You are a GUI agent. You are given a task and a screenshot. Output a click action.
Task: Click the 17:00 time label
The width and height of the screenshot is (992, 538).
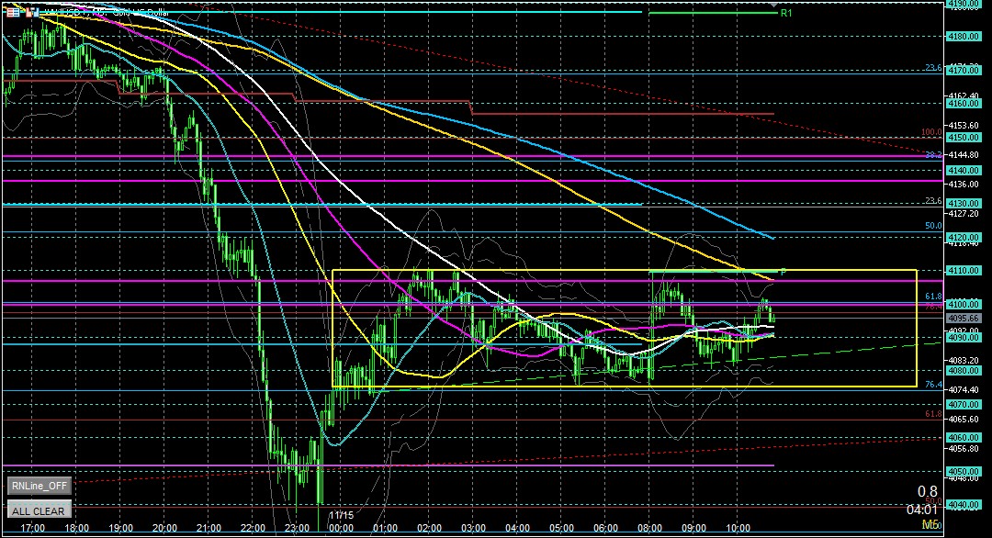[34, 529]
